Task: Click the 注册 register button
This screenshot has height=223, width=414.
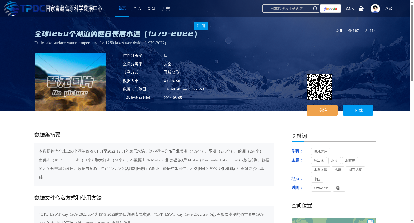Action: [201, 26]
